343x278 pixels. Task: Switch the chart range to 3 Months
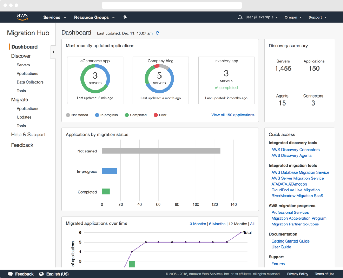198,224
